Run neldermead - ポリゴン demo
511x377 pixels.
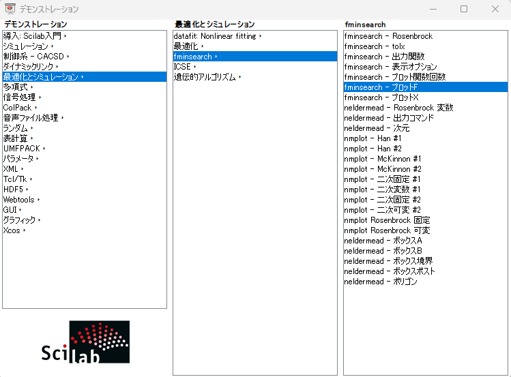pyautogui.click(x=381, y=282)
